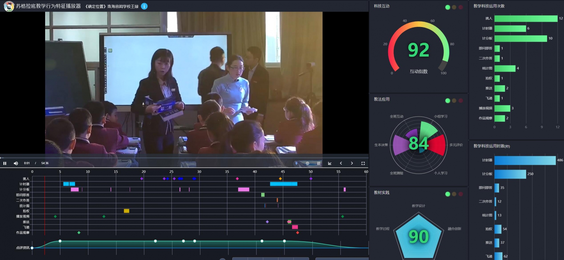Select red indicator dot in 教法应用 panel
The width and height of the screenshot is (564, 260).
[x=460, y=101]
